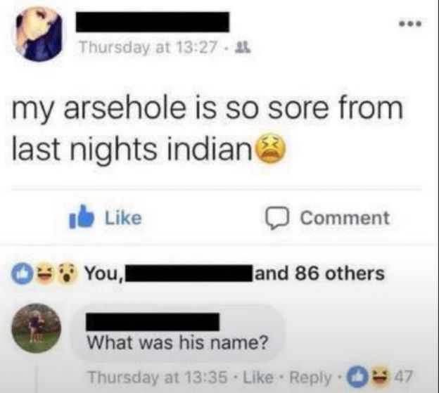Click the laughing haha reaction icon
The width and height of the screenshot is (439, 393).
point(45,273)
